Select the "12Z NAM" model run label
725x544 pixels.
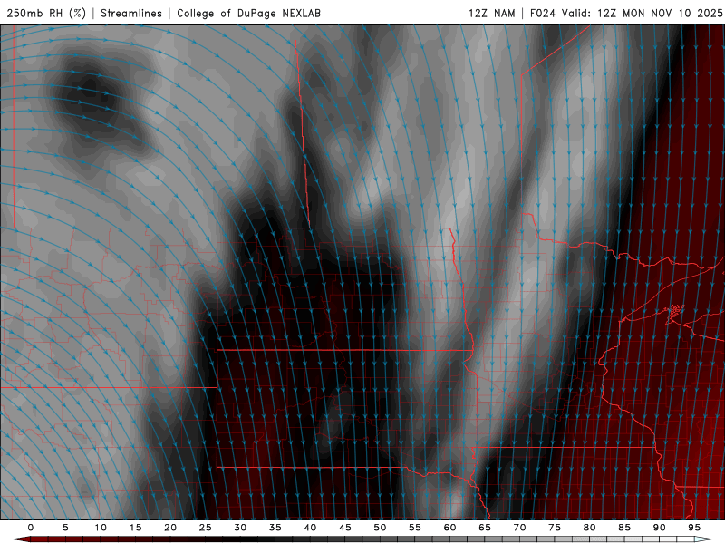(x=492, y=13)
